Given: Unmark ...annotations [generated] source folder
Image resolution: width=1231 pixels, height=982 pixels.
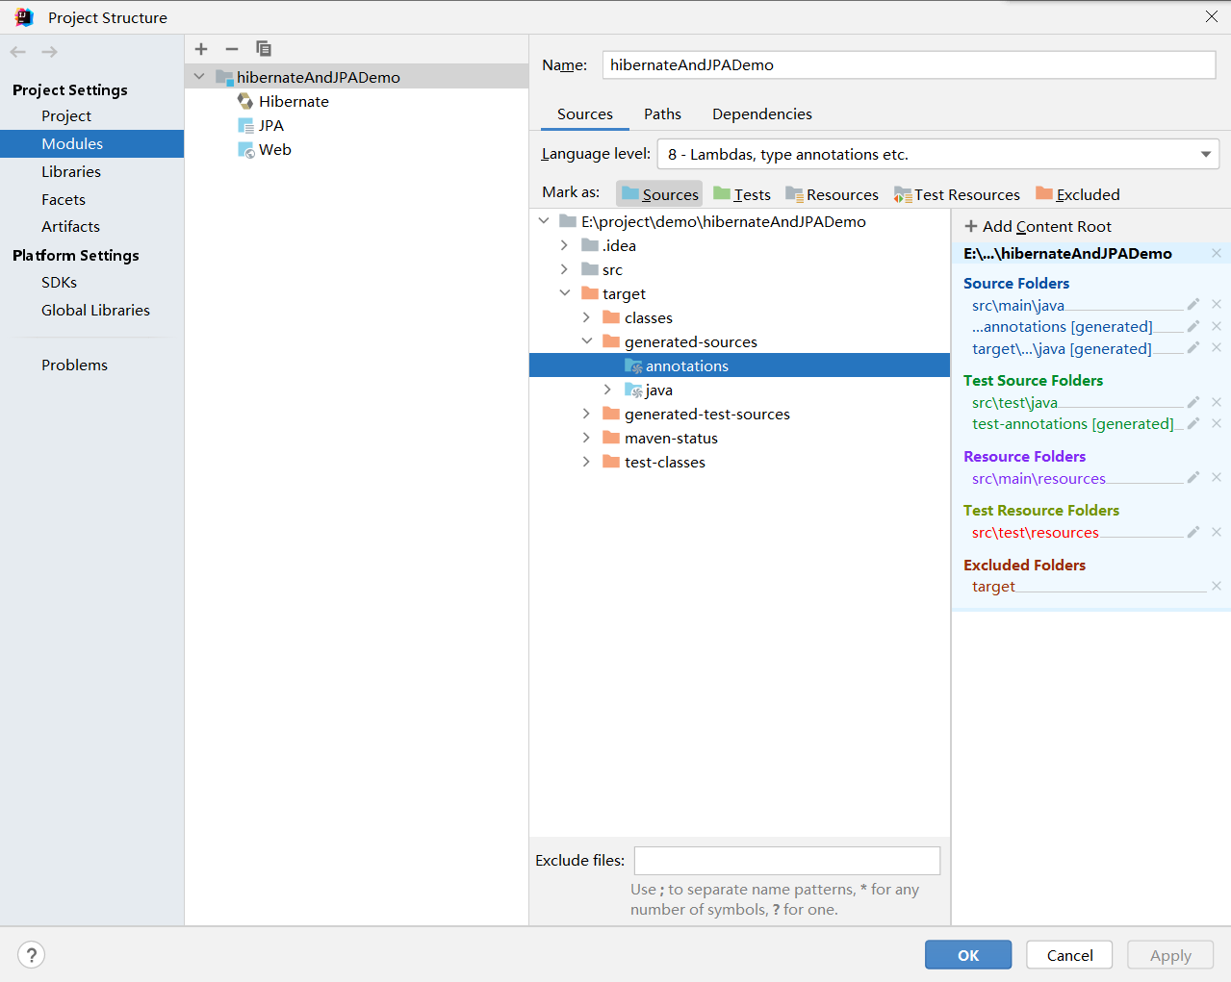Looking at the screenshot, I should click(x=1217, y=327).
